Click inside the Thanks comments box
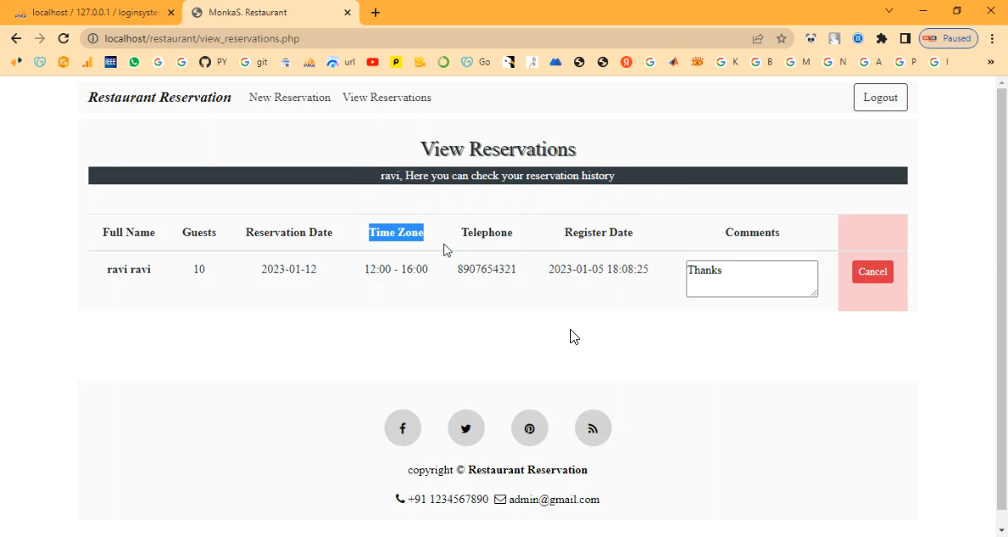Screen dimensions: 1008x537 tap(751, 279)
